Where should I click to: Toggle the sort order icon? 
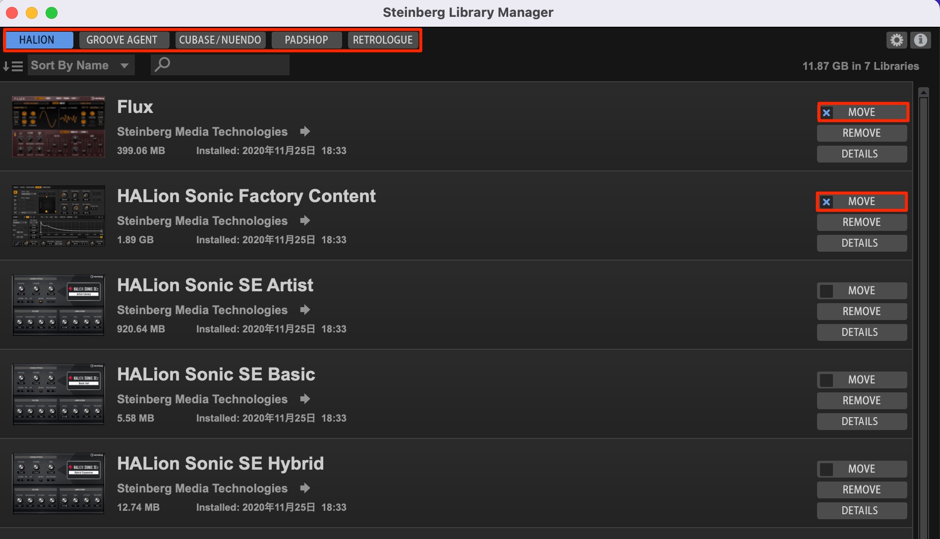[x=13, y=66]
